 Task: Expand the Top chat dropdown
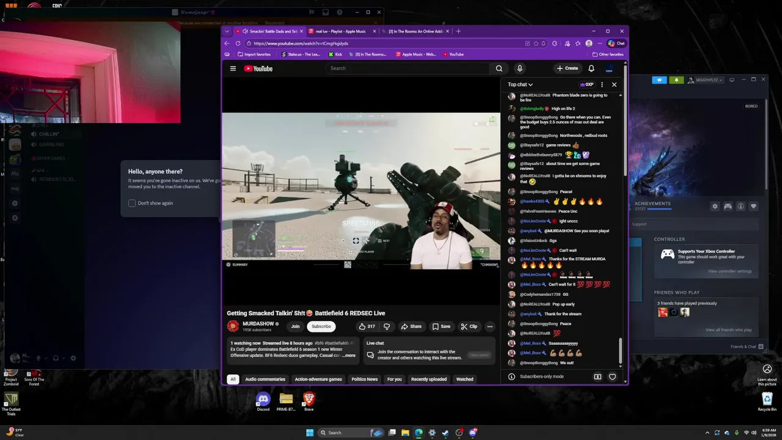(520, 84)
